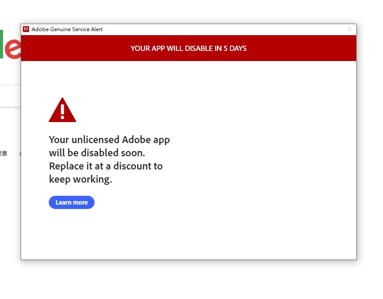Click the Adobe logo in title bar
This screenshot has height=299, width=383.
click(x=26, y=29)
